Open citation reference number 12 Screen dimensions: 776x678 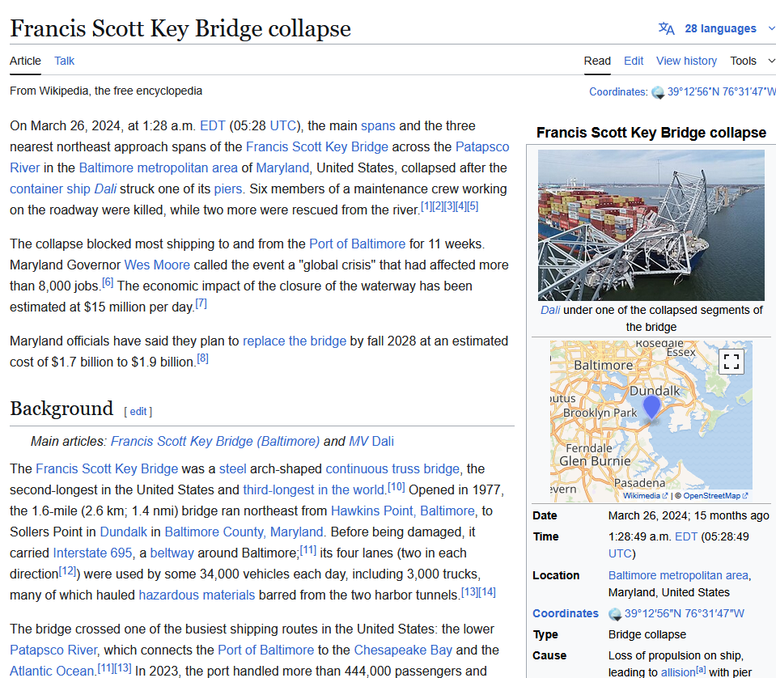[x=67, y=570]
